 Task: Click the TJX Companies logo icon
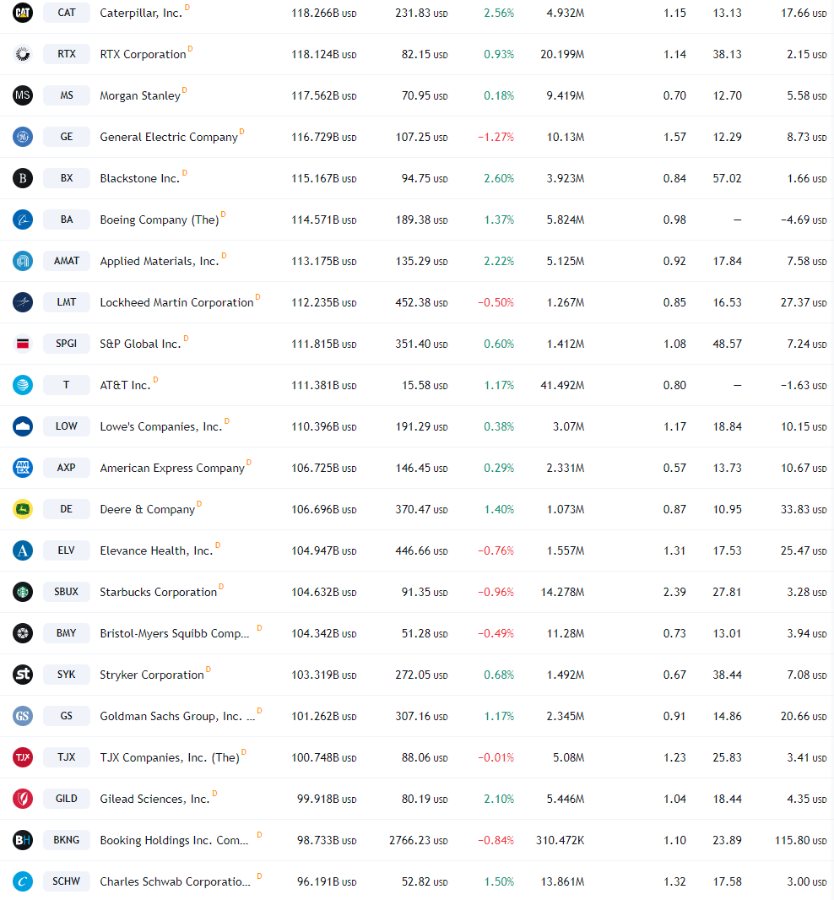23,757
